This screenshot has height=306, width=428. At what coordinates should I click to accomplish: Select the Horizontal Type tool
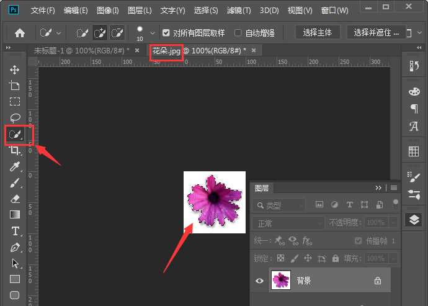(14, 231)
